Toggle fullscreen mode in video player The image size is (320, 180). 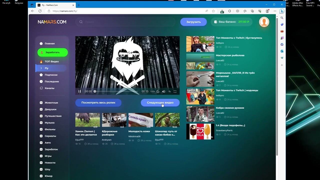pyautogui.click(x=175, y=91)
